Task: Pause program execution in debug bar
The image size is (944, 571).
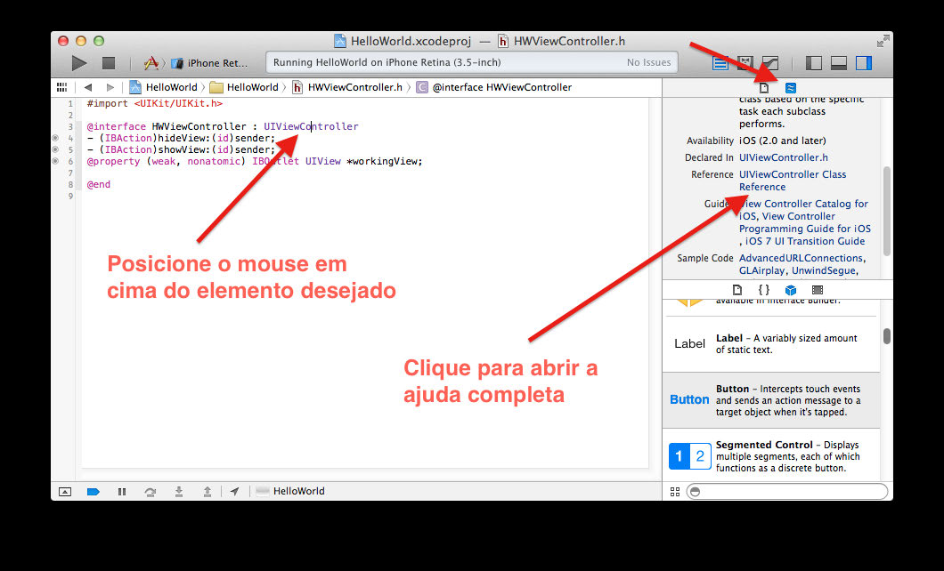Action: tap(122, 491)
